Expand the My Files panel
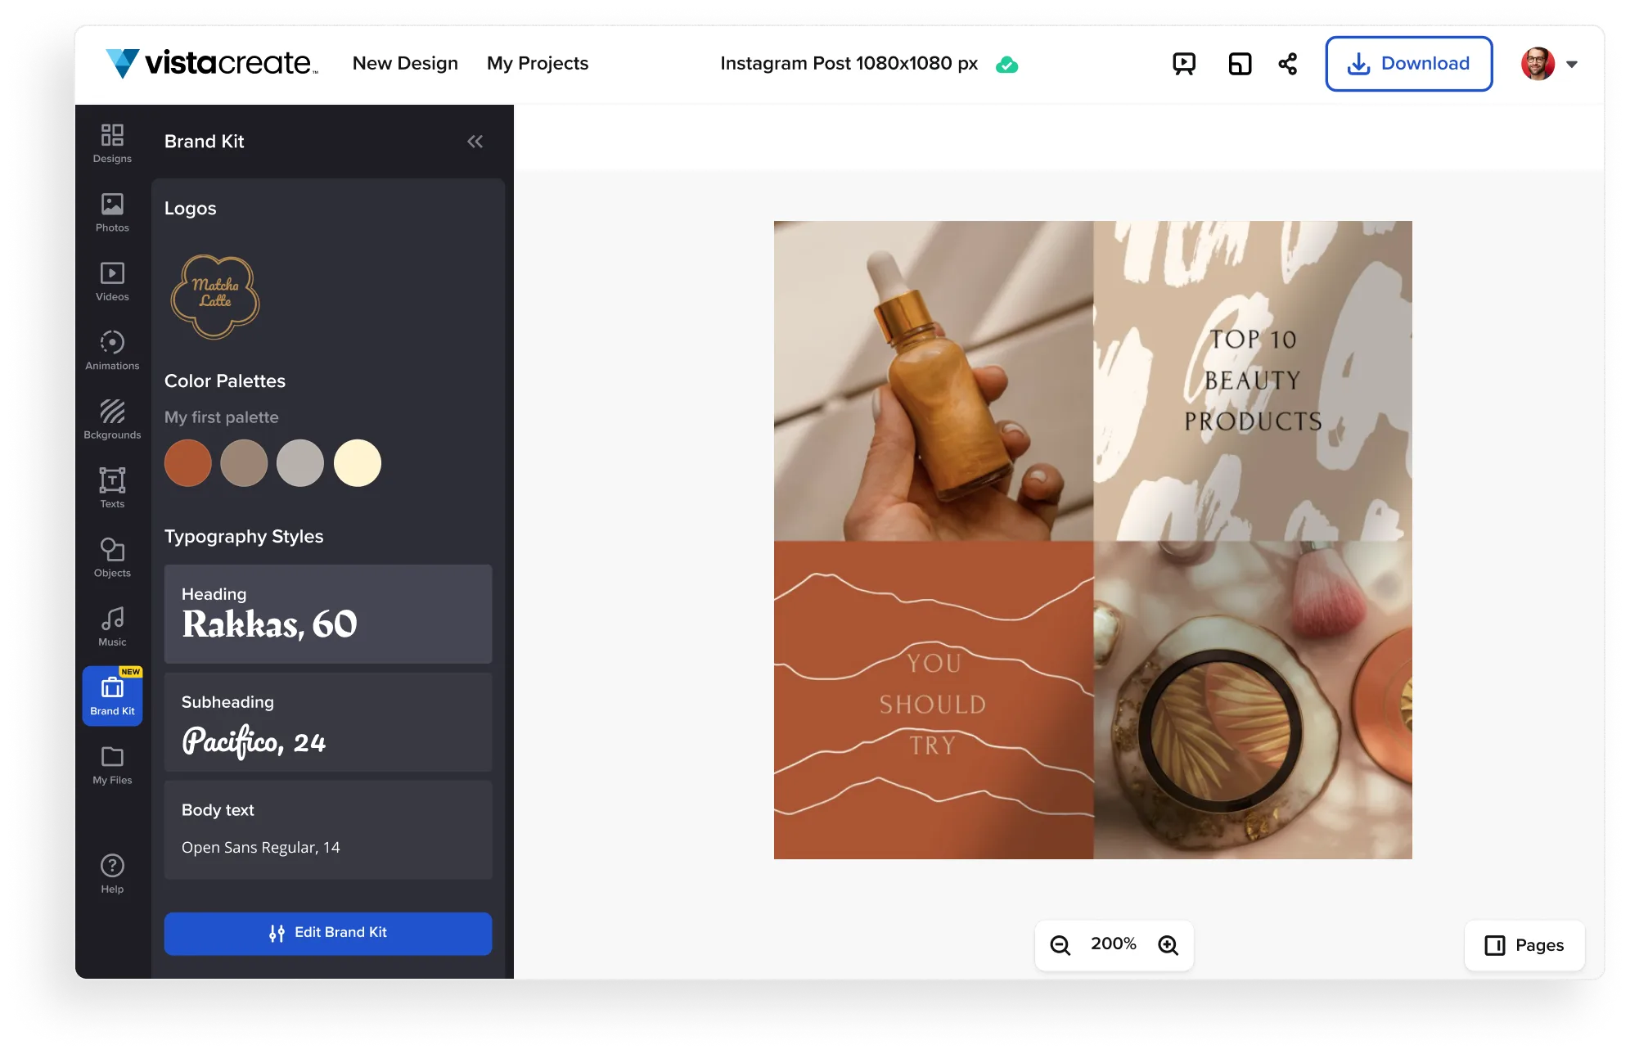1630x1054 pixels. (x=111, y=763)
